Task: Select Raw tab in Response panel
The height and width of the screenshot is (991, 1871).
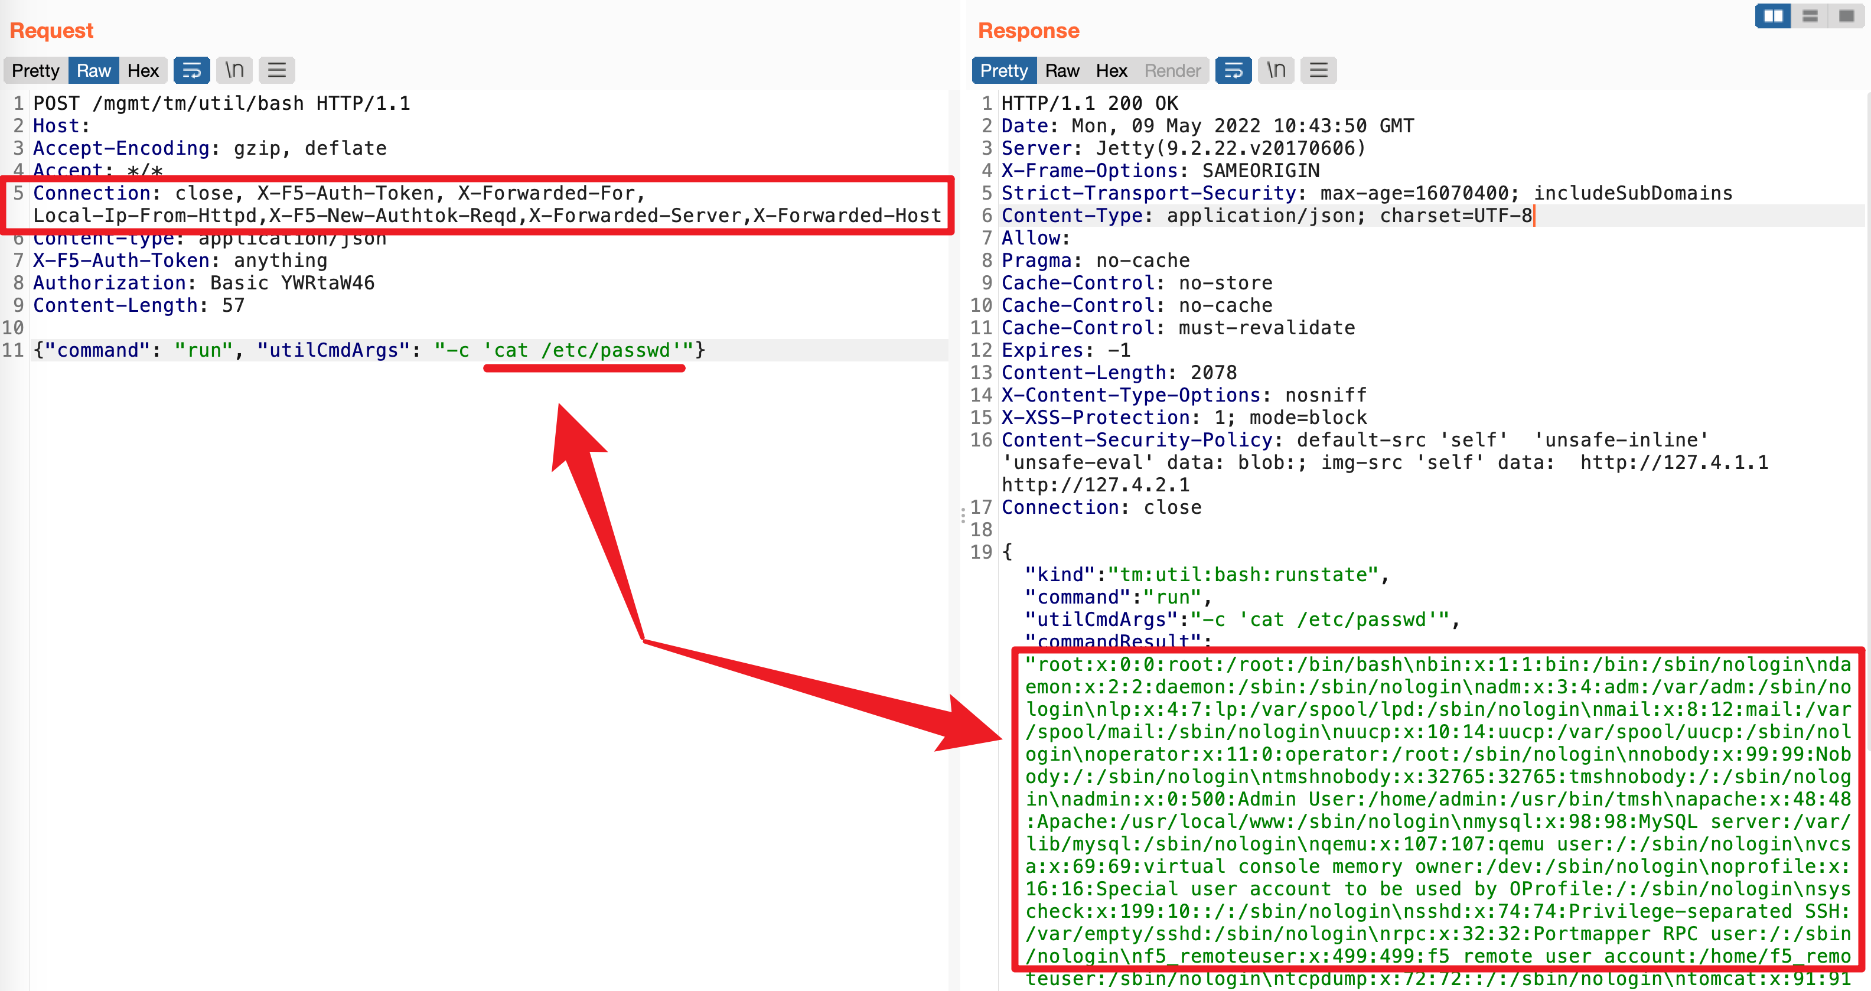Action: [1062, 70]
